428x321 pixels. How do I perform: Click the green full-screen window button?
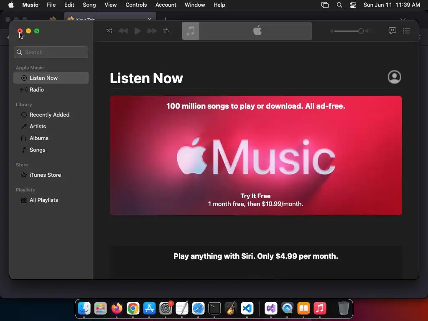[x=37, y=31]
